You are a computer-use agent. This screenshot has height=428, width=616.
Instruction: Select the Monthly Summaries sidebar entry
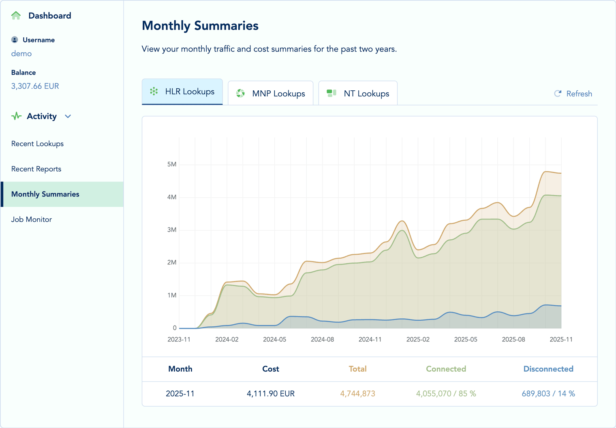[45, 194]
